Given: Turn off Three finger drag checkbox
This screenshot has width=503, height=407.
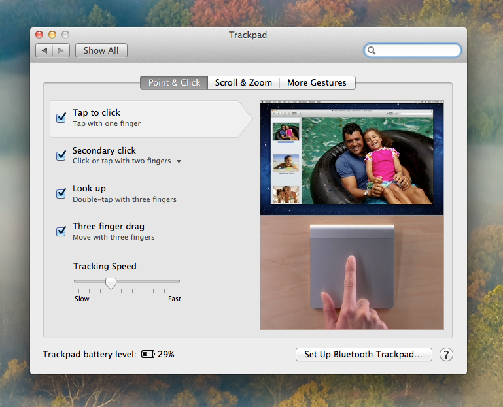Looking at the screenshot, I should 61,232.
